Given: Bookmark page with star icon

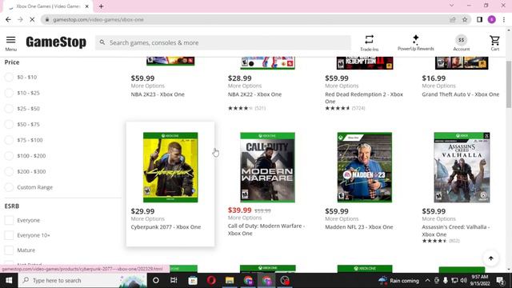Looking at the screenshot, I should coord(465,19).
